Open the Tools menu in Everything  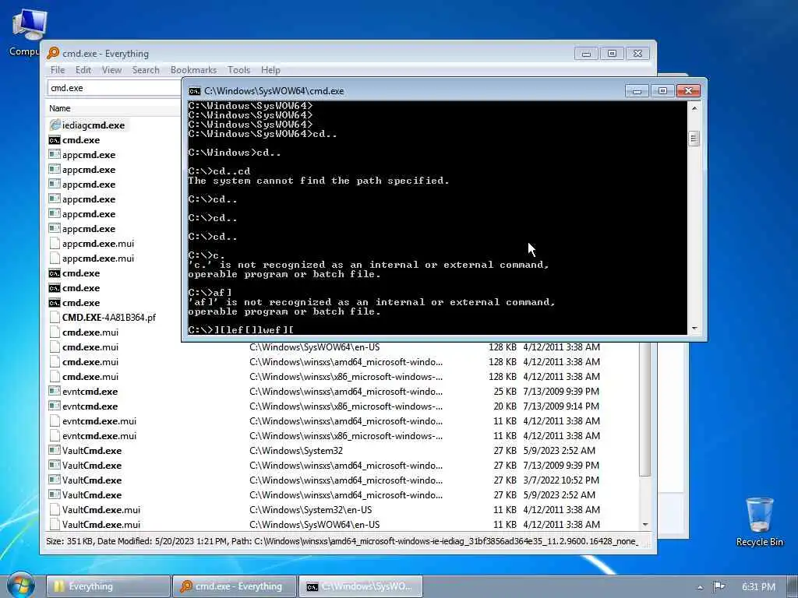pyautogui.click(x=238, y=69)
